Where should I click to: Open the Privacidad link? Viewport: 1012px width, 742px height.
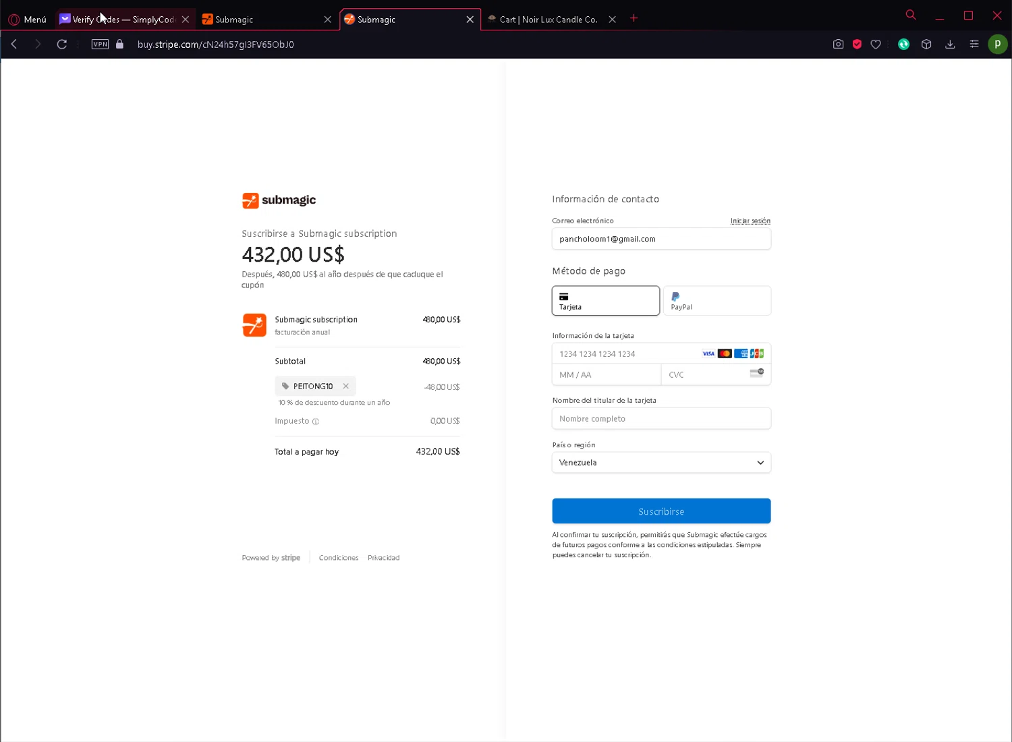[384, 558]
